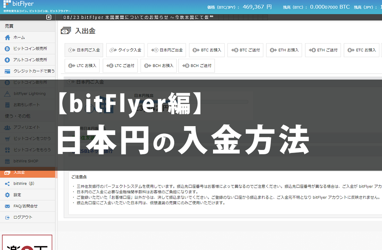This screenshot has width=382, height=250.
Task: Select the 日本円ご出金 tab
Action: (x=167, y=50)
